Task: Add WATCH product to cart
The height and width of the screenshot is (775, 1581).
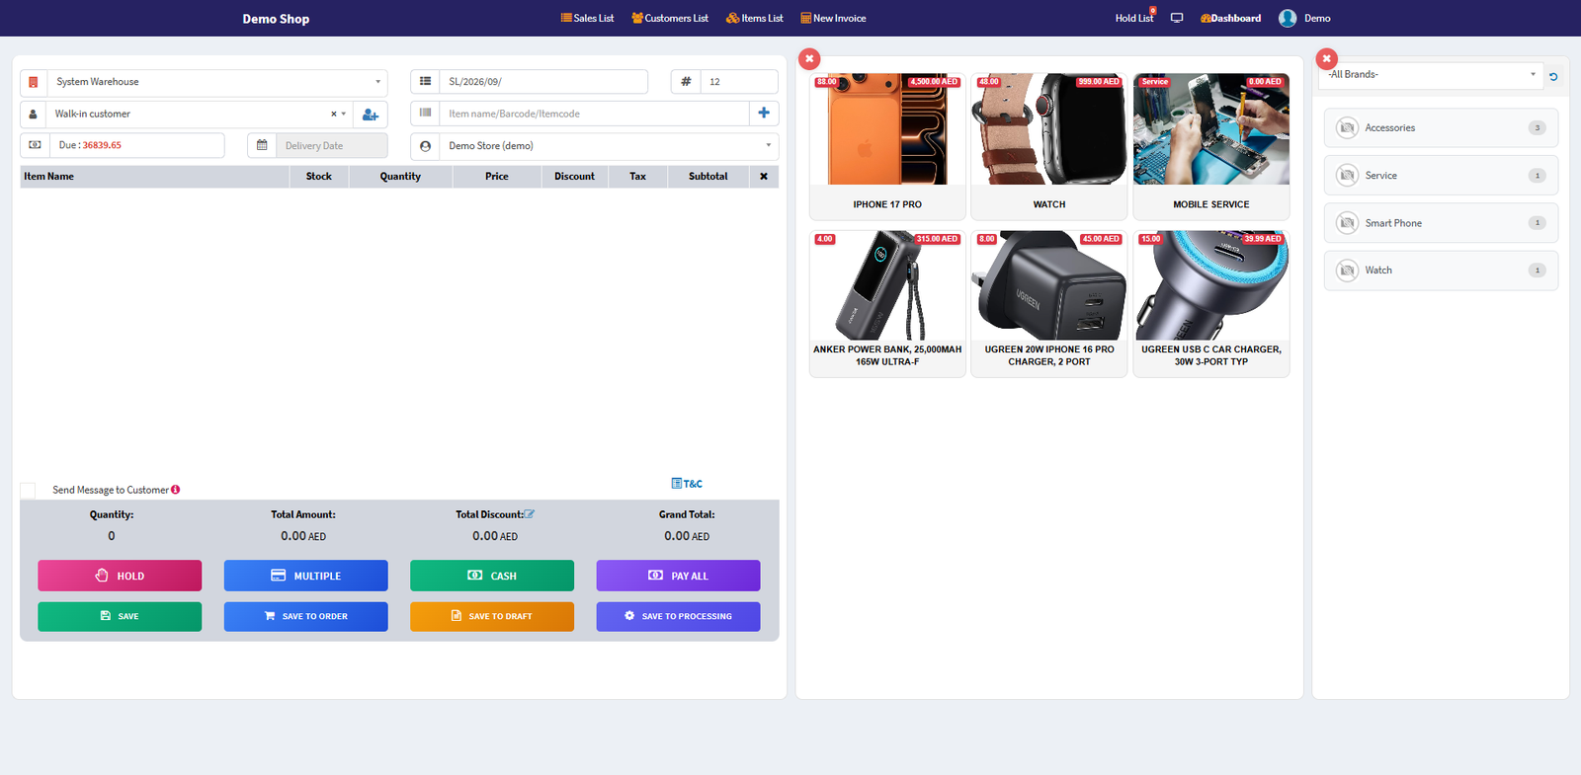Action: (x=1049, y=146)
